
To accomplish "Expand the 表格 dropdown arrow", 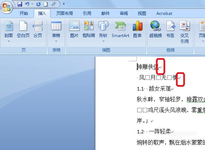I will [56, 41].
